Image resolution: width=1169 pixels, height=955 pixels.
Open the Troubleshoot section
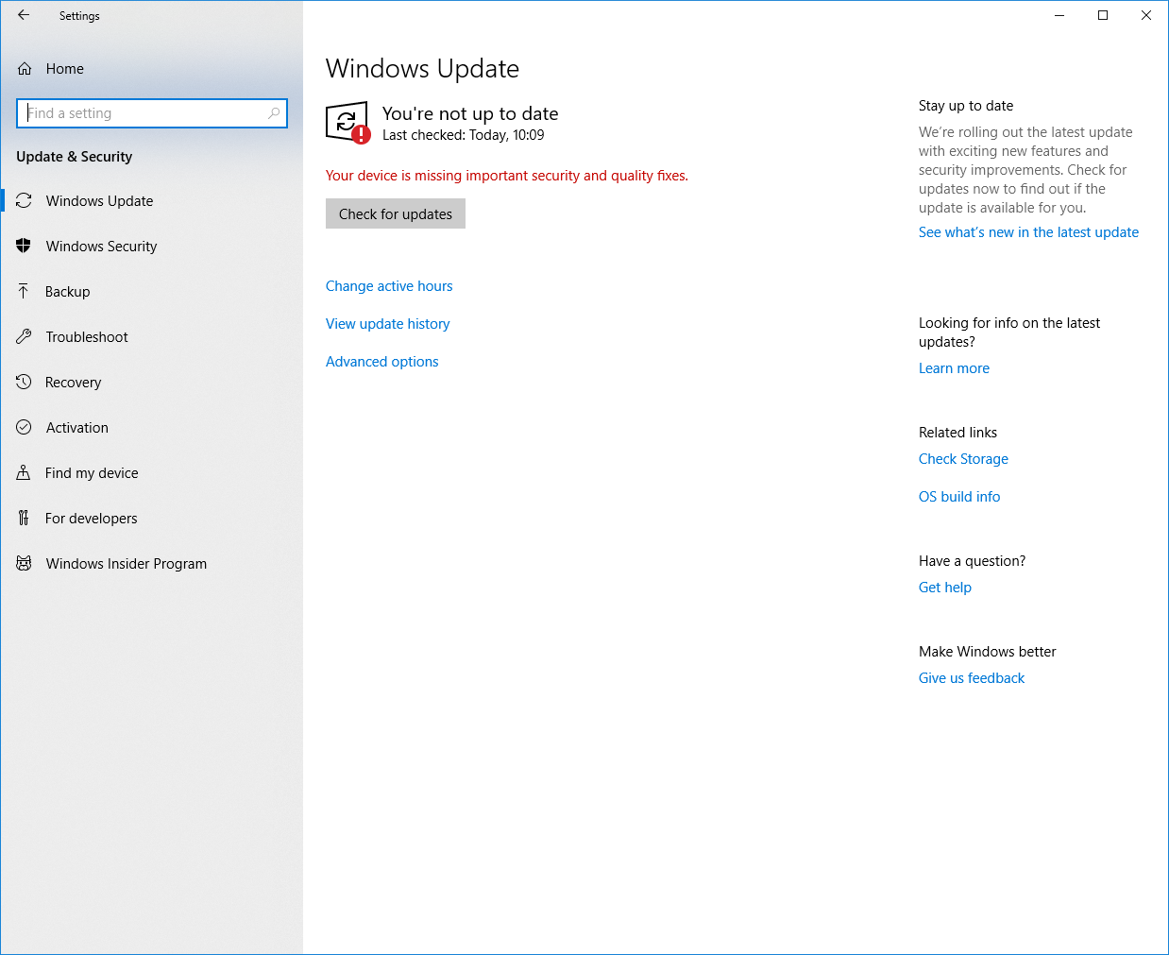152,336
